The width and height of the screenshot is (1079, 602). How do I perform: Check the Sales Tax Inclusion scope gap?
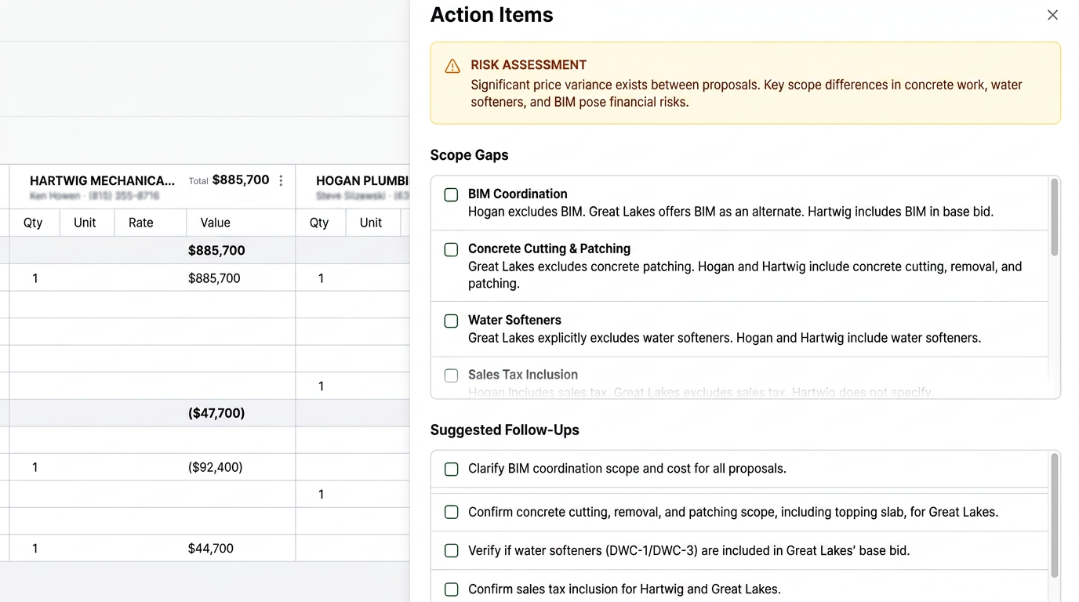451,375
